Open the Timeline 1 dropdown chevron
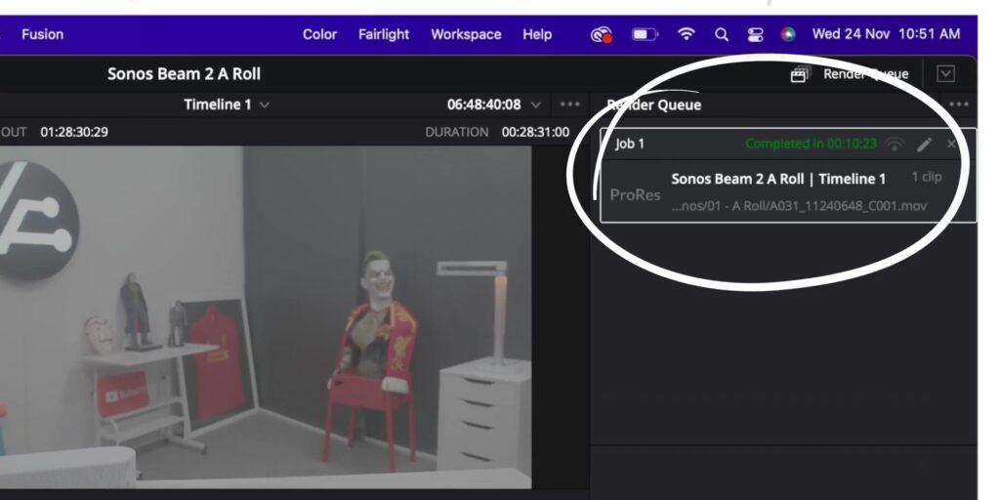1000x500 pixels. coord(265,104)
